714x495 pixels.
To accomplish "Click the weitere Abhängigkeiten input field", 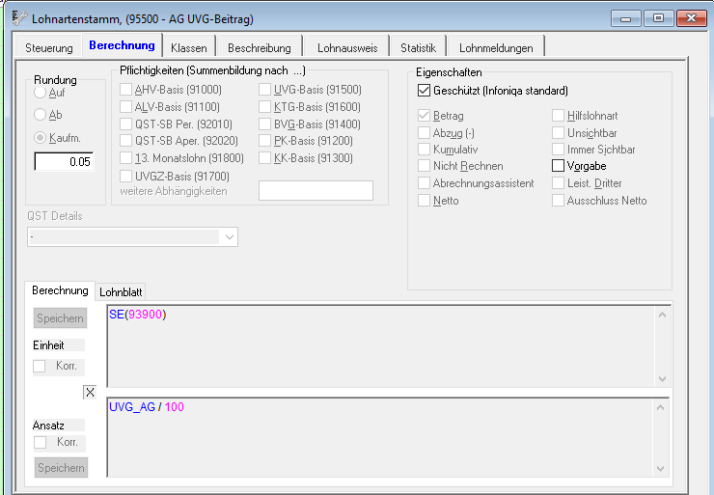I will (x=316, y=190).
